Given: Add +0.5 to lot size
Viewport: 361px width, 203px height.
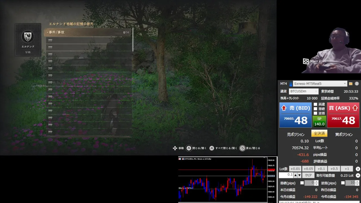Looking at the screenshot, I should [x=334, y=169].
